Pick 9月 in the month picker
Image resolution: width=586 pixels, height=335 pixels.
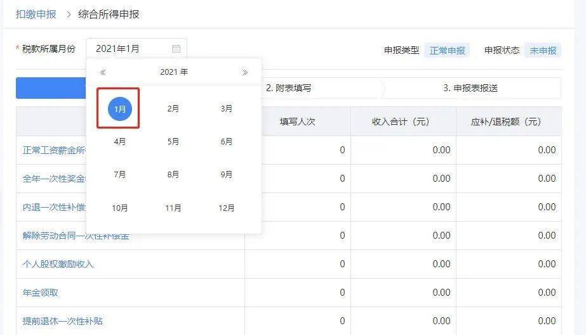(x=227, y=174)
